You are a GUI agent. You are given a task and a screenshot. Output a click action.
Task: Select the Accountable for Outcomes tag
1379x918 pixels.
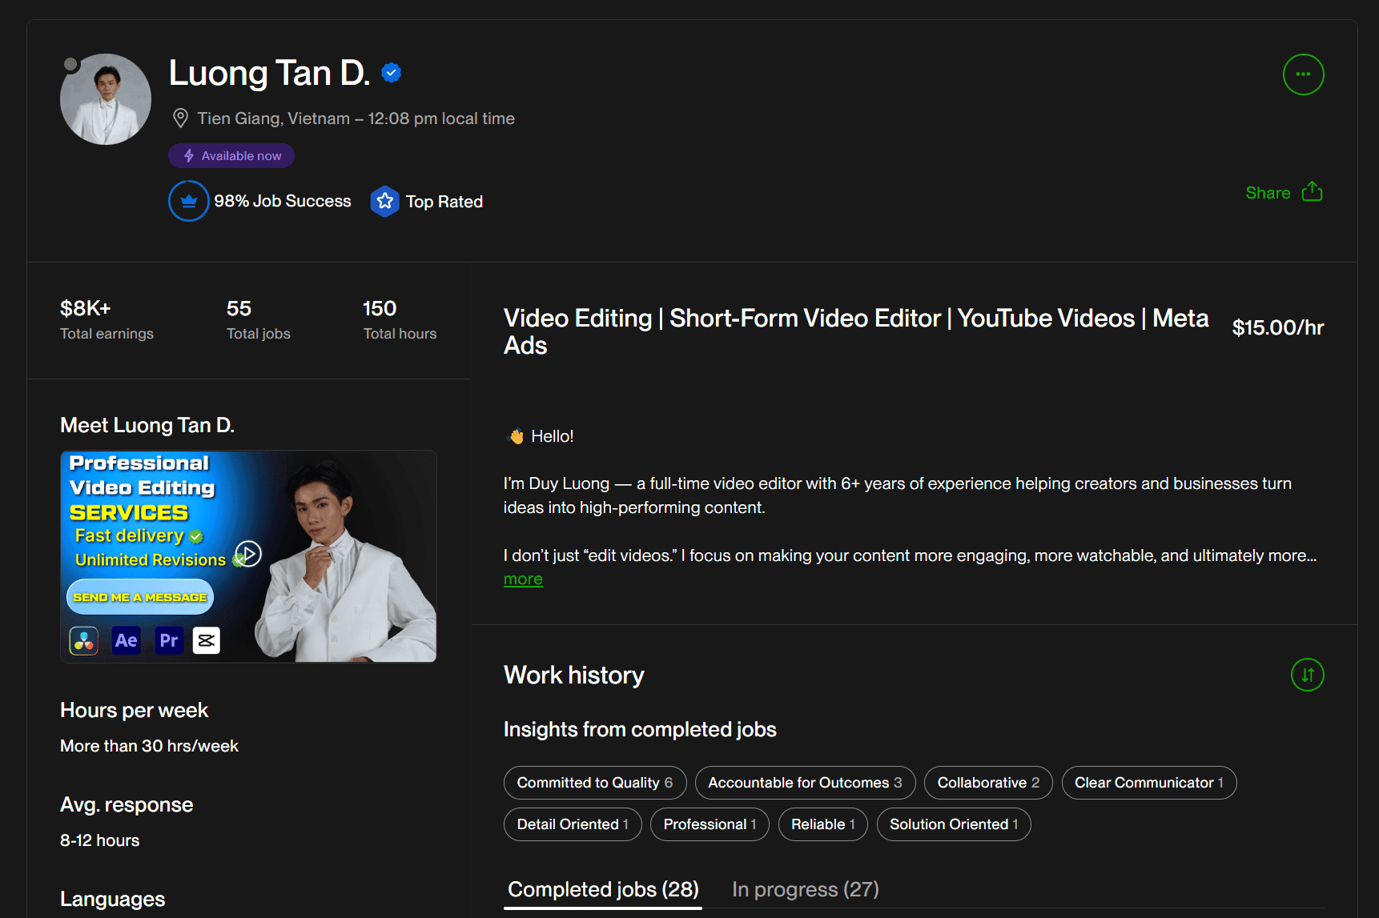804,783
